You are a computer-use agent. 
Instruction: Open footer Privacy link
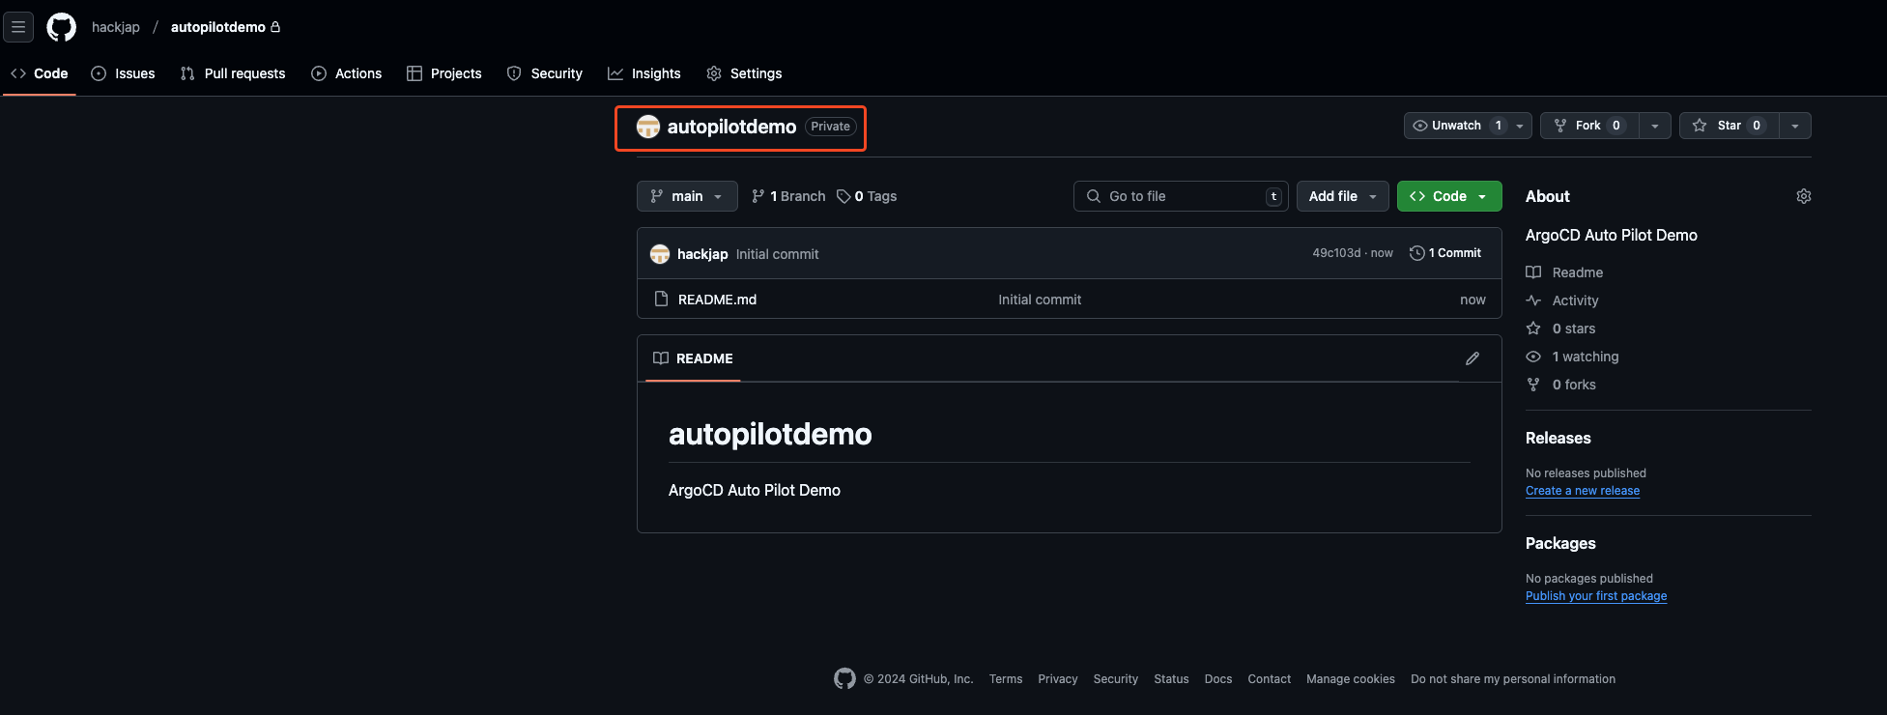coord(1058,679)
